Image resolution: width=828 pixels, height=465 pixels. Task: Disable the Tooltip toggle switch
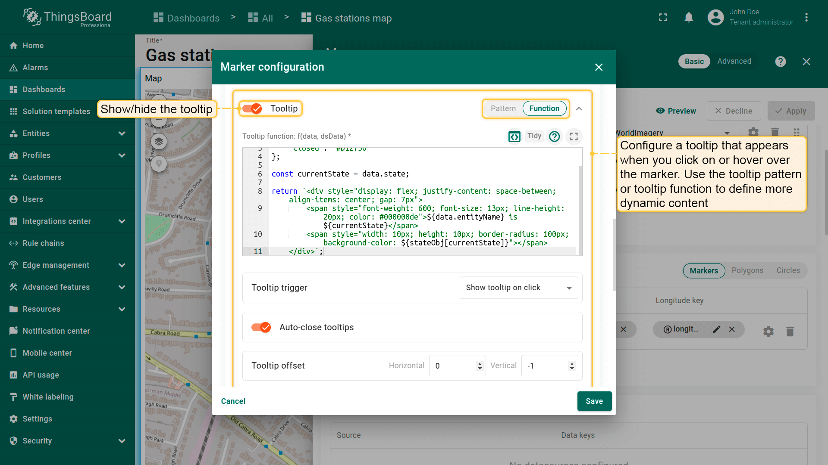(x=252, y=108)
